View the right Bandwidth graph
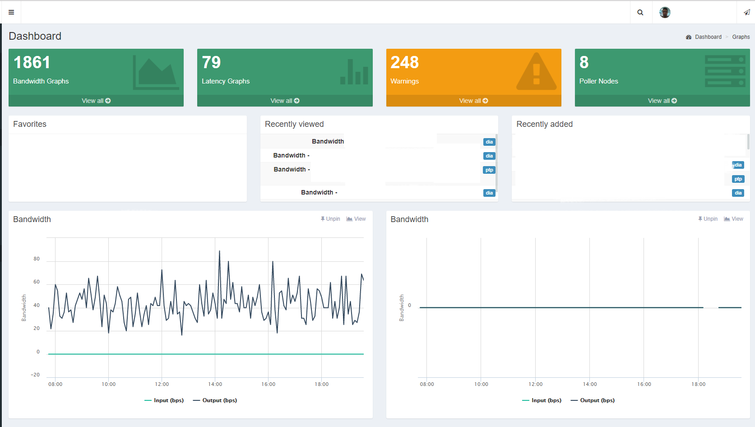 coord(733,219)
